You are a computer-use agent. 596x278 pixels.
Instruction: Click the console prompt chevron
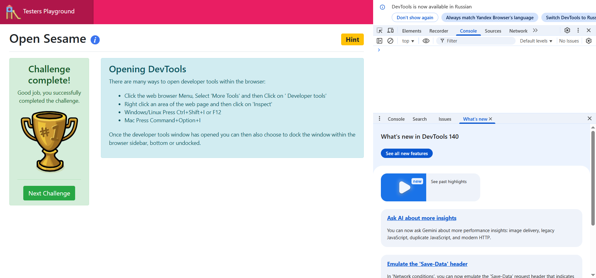379,50
